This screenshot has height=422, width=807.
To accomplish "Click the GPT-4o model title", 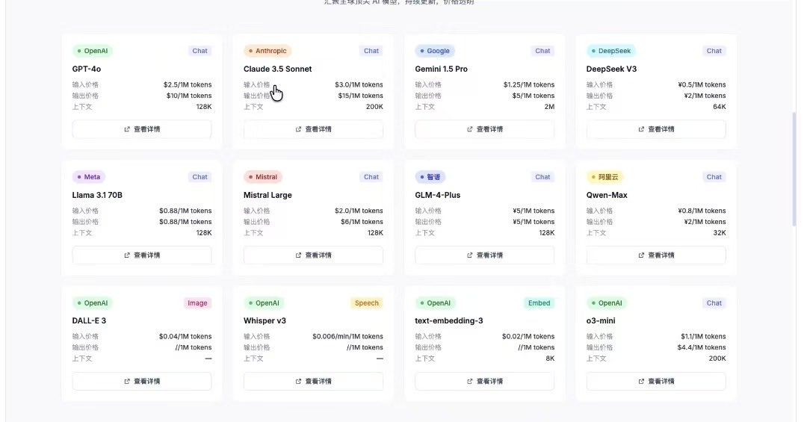I will (x=87, y=69).
